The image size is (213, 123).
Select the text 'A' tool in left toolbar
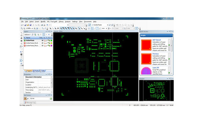[21, 52]
